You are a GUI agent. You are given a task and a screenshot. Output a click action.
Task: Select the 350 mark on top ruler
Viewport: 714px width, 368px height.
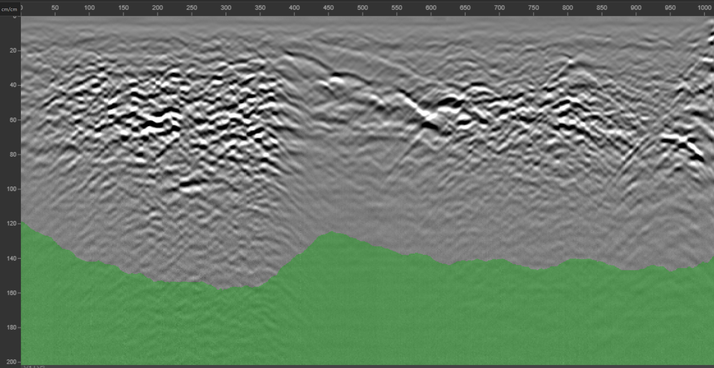[260, 8]
